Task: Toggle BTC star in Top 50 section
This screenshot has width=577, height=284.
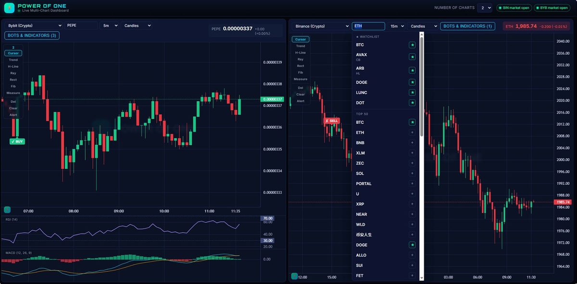Action: tap(412, 122)
